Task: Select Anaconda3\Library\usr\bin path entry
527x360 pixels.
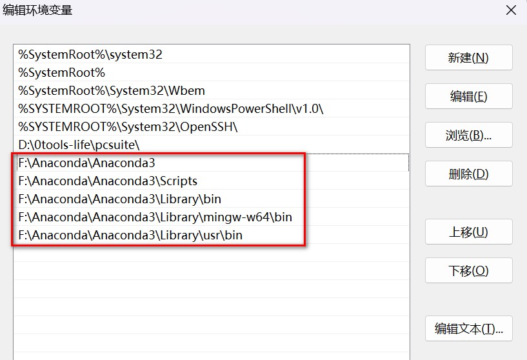Action: [x=212, y=235]
